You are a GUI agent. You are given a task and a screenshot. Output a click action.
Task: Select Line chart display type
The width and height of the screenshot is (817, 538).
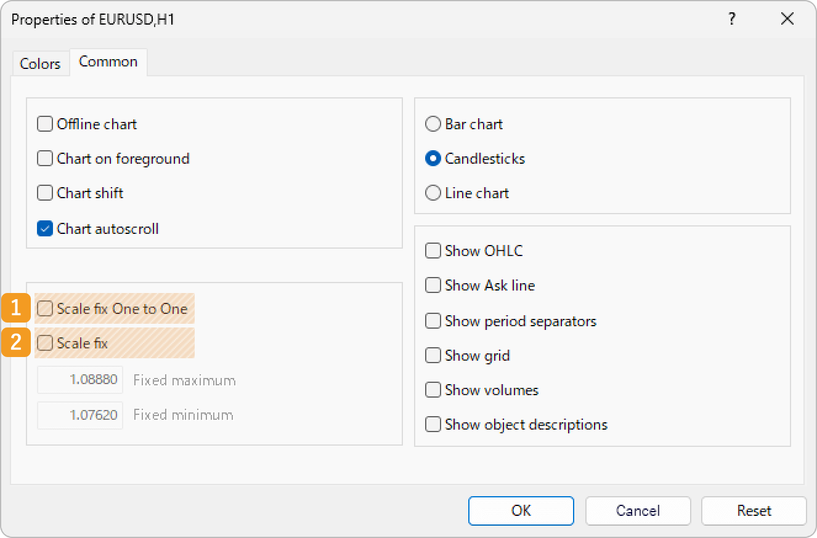[433, 193]
